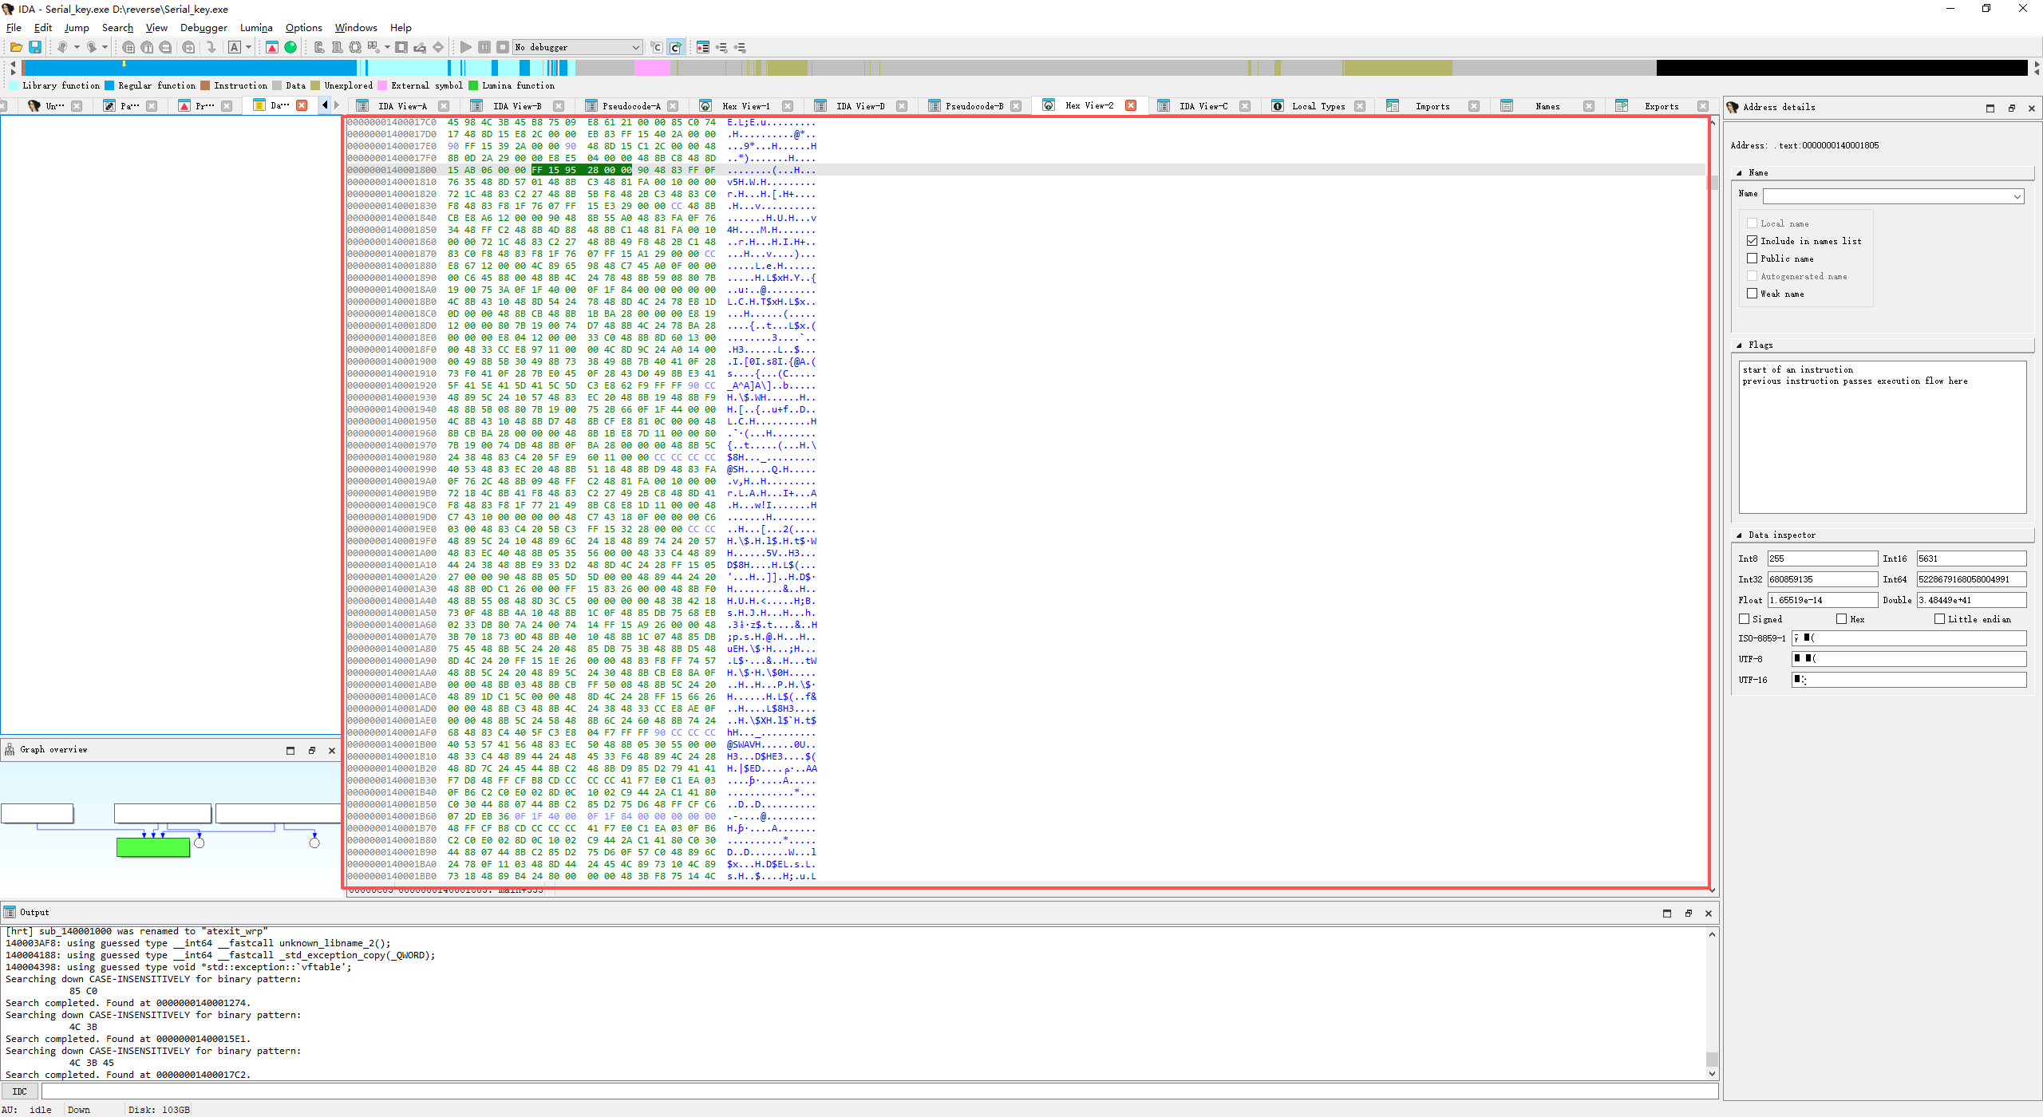Click the green circle toolbar icon

coord(290,47)
